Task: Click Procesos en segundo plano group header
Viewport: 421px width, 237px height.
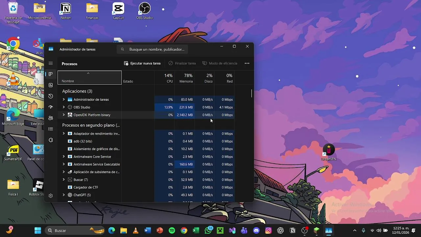Action: point(91,125)
